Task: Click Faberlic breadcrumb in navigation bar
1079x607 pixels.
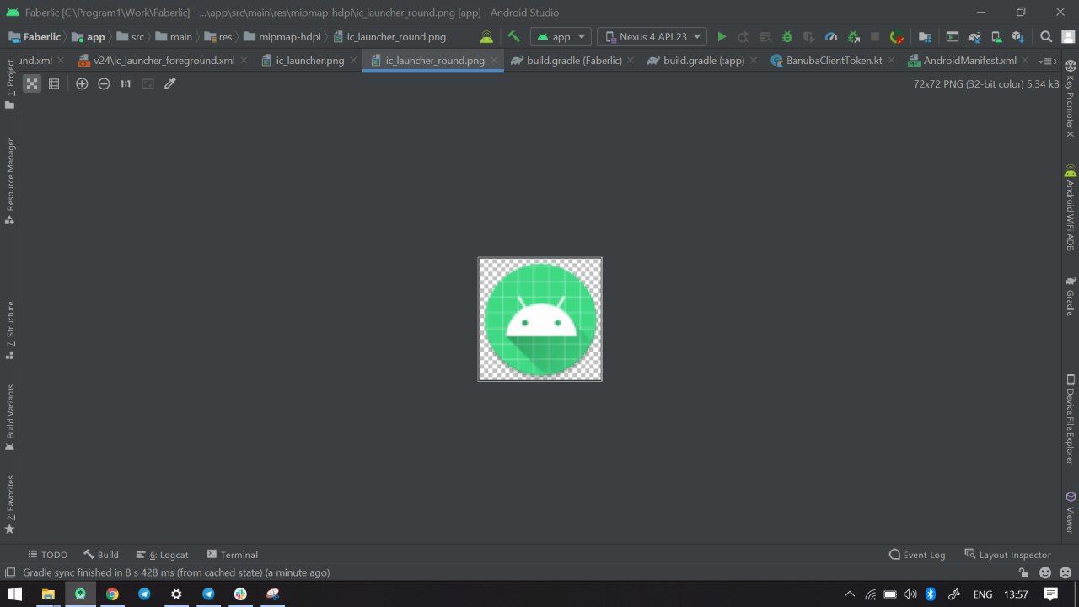Action: pos(35,37)
